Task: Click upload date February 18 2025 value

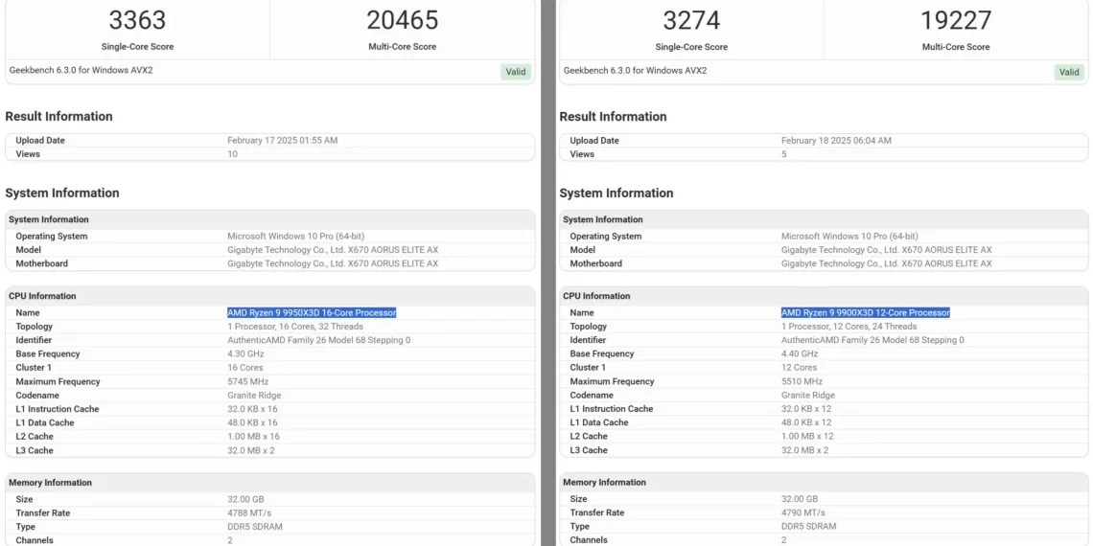Action: pyautogui.click(x=836, y=141)
